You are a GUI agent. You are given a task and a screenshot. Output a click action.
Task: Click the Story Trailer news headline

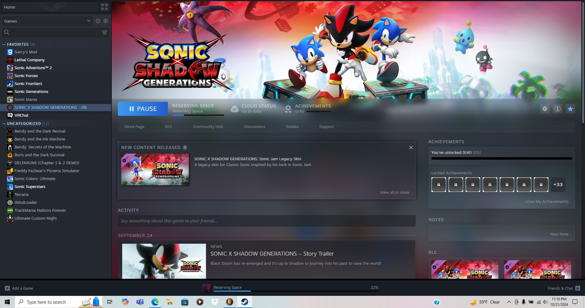click(x=272, y=254)
